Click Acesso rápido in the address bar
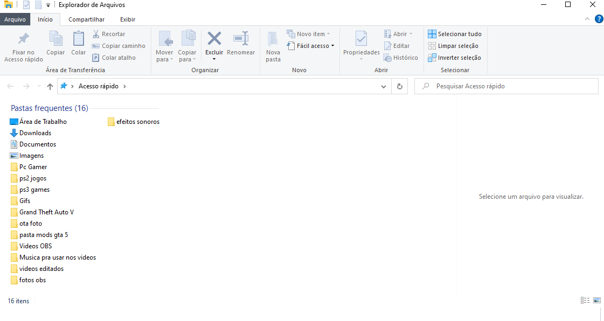Viewport: 604px width, 321px height. tap(99, 86)
